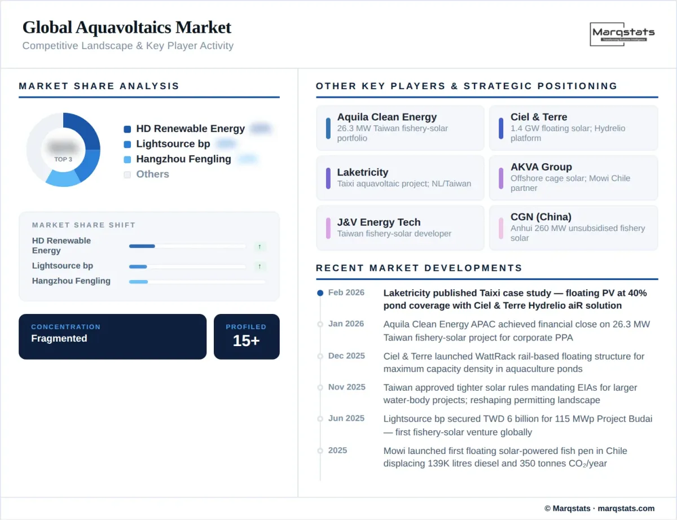Click the Others legend label
This screenshot has height=520, width=677.
153,174
